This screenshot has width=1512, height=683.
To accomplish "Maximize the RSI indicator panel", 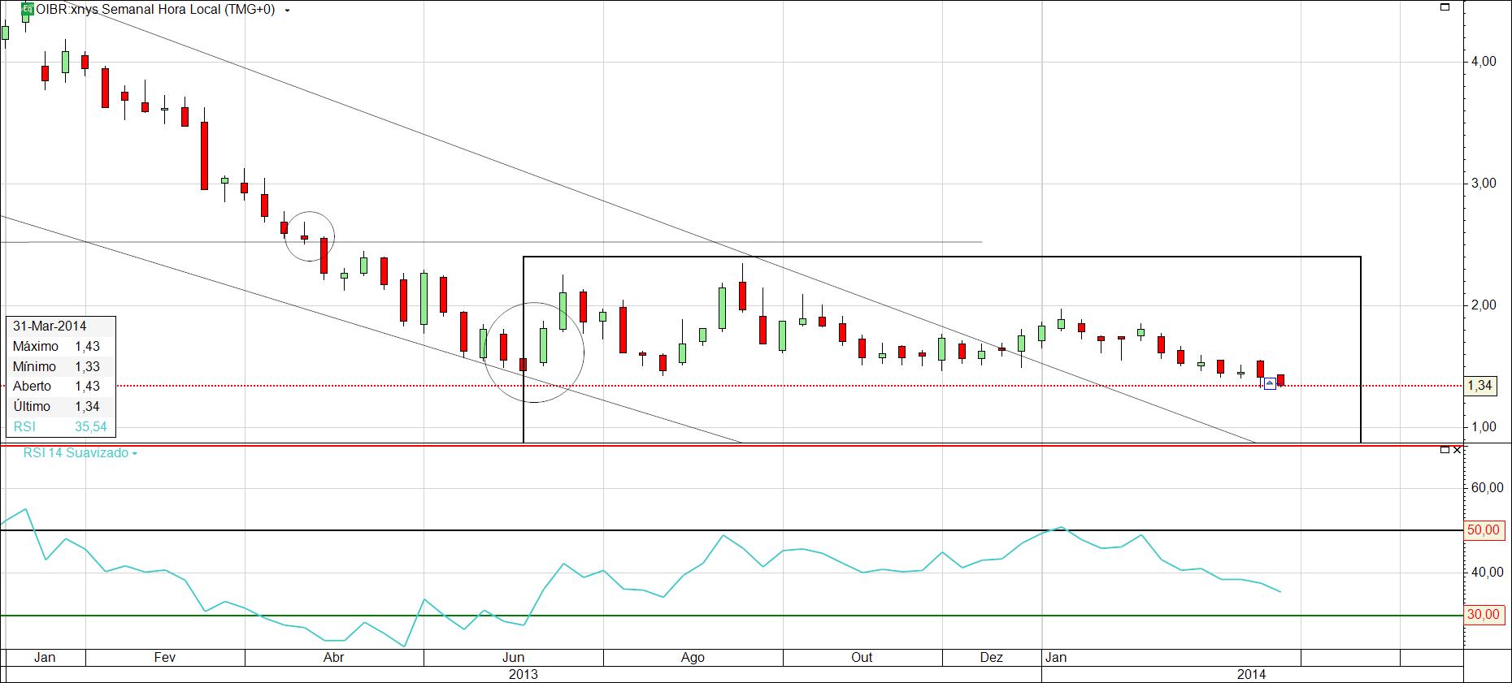I will [1445, 449].
